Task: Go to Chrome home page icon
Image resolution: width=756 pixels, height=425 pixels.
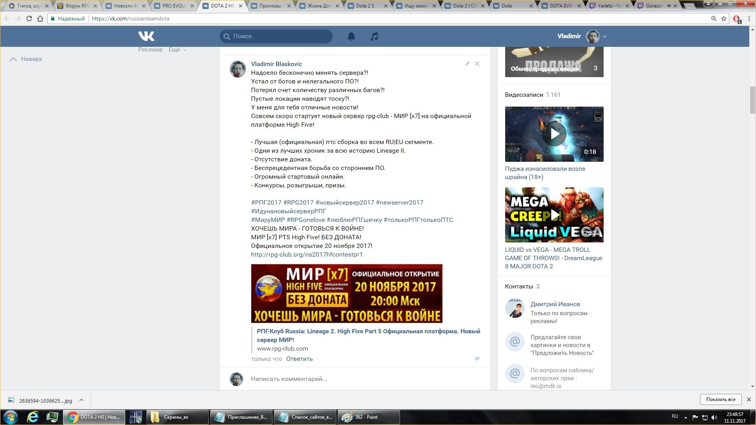Action: click(x=40, y=18)
